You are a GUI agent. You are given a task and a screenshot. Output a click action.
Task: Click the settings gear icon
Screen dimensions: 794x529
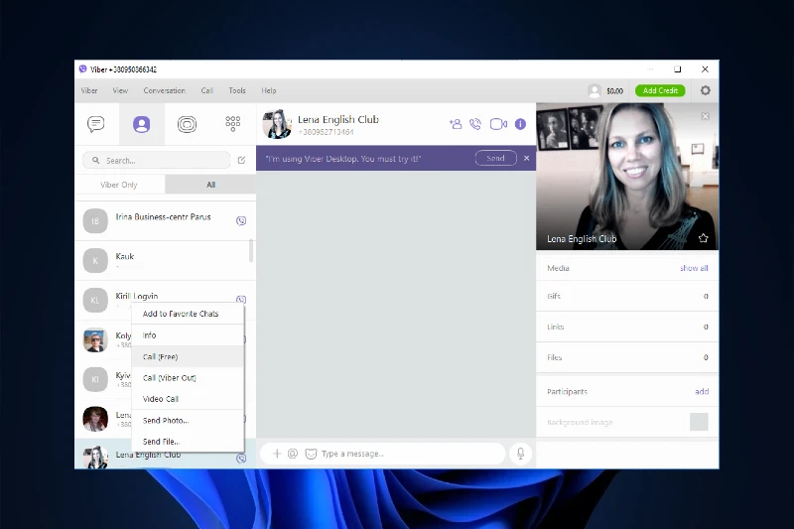coord(706,90)
